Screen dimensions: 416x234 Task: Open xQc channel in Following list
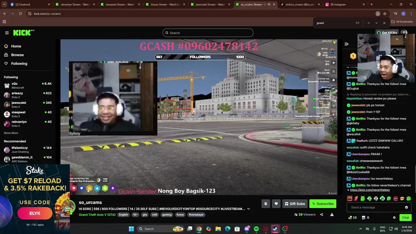point(28,85)
